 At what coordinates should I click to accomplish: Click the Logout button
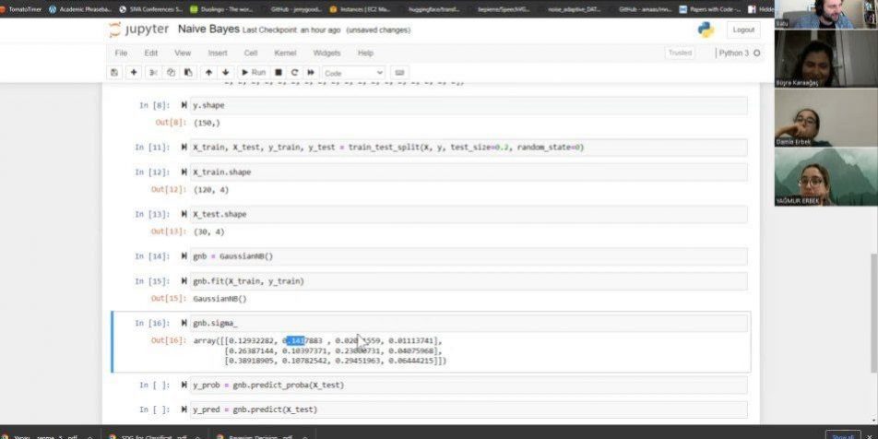point(743,30)
